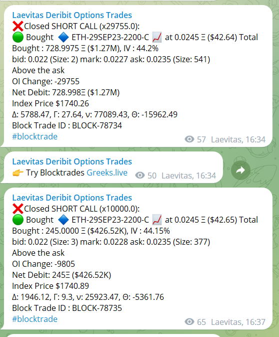Open #blocktrade hashtag in BLOCK-78735 message
This screenshot has width=279, height=337.
tap(34, 319)
